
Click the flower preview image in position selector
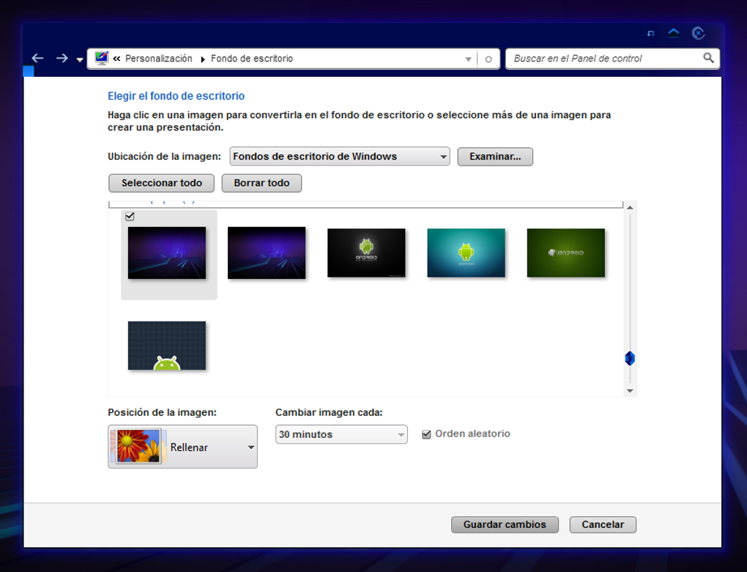[x=138, y=446]
